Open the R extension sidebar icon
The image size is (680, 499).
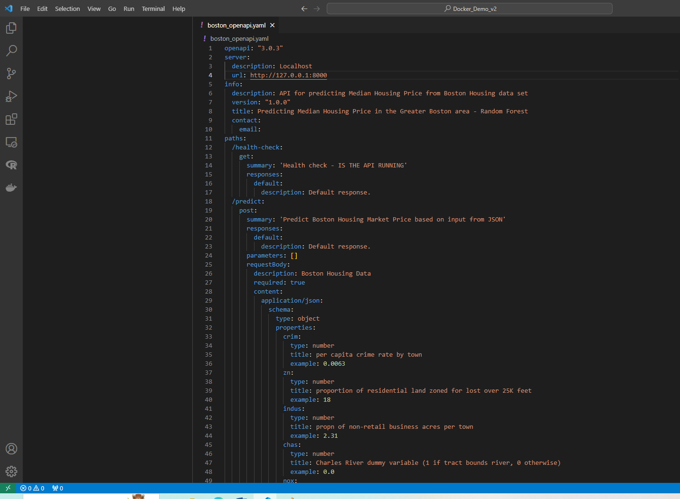pos(11,165)
